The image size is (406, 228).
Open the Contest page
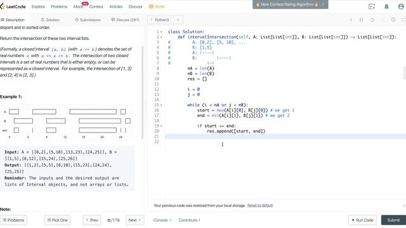coord(96,7)
